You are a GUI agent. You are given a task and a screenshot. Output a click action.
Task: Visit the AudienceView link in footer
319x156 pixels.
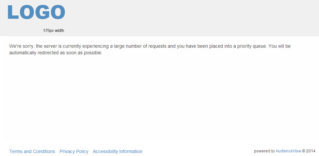pyautogui.click(x=288, y=151)
